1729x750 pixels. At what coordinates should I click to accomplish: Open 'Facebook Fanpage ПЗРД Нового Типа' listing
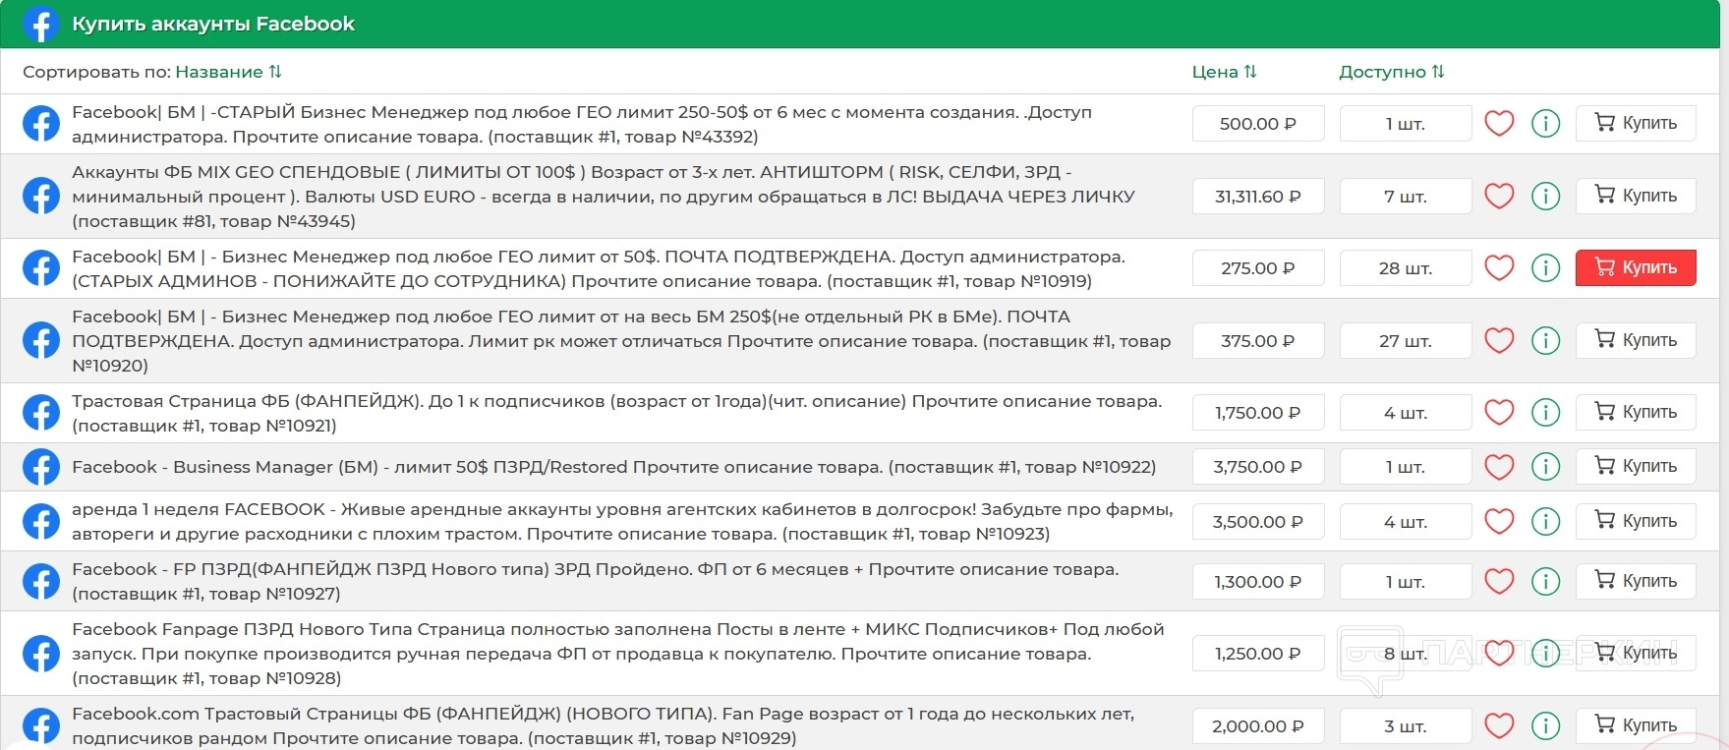pyautogui.click(x=618, y=654)
